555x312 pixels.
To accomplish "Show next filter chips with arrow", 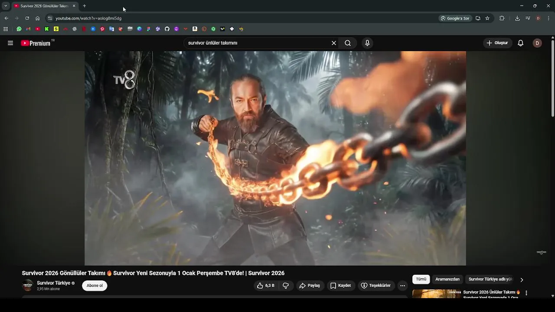I will pos(522,279).
